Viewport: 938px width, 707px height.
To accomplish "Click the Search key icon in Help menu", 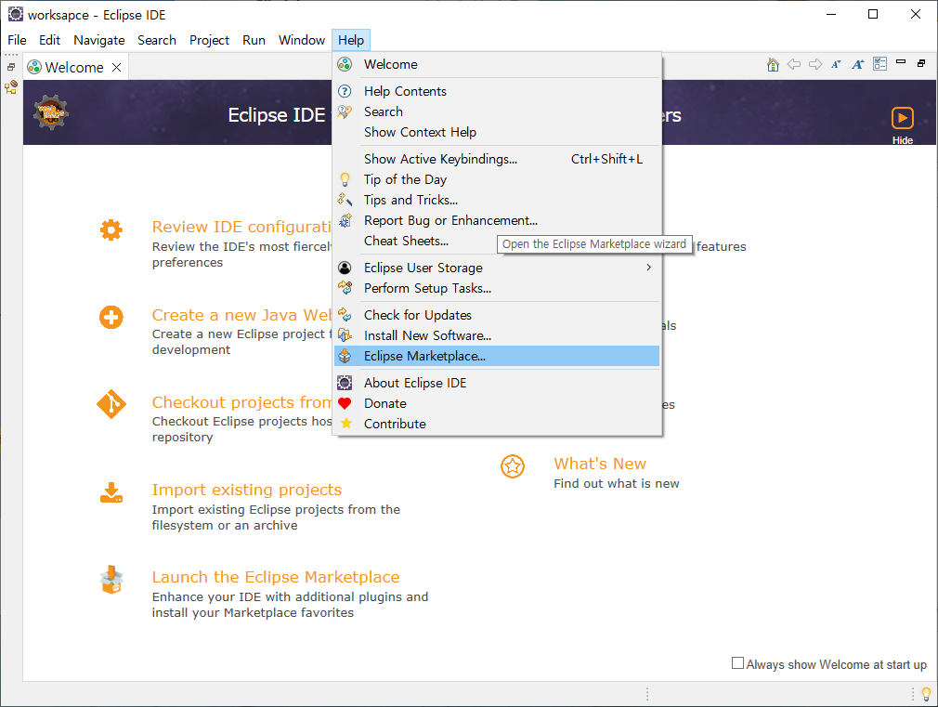I will coord(345,111).
